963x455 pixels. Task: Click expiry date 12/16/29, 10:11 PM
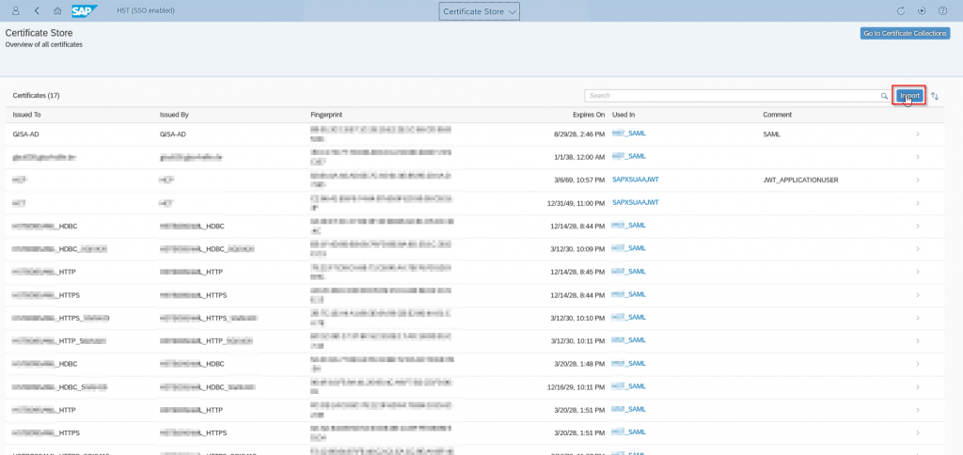pyautogui.click(x=576, y=386)
